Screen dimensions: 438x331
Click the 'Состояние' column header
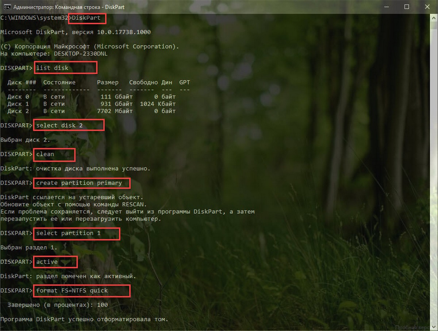click(x=59, y=82)
